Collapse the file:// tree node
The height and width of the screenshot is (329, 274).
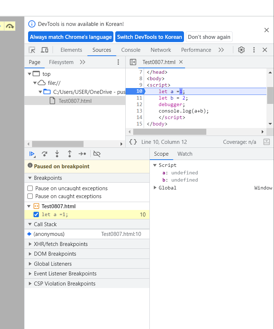click(x=35, y=83)
